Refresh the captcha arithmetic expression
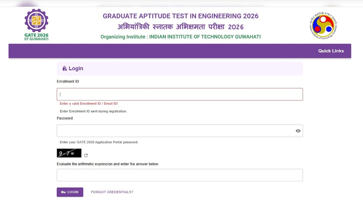 point(86,155)
